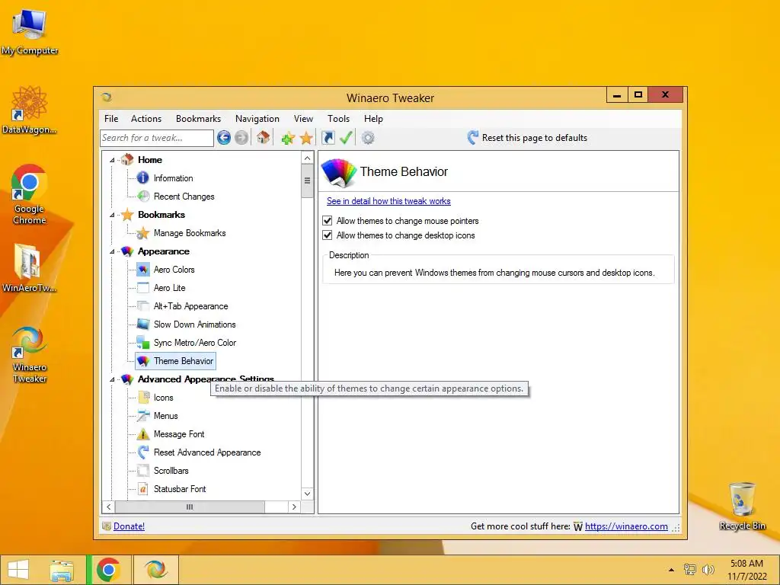This screenshot has width=780, height=585.
Task: Open File Explorer from the taskbar
Action: [x=62, y=570]
